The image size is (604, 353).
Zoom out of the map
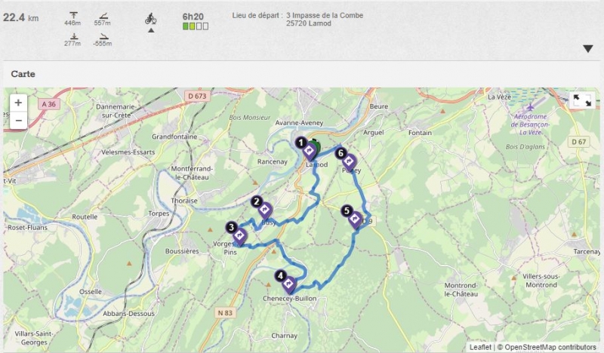(x=18, y=121)
